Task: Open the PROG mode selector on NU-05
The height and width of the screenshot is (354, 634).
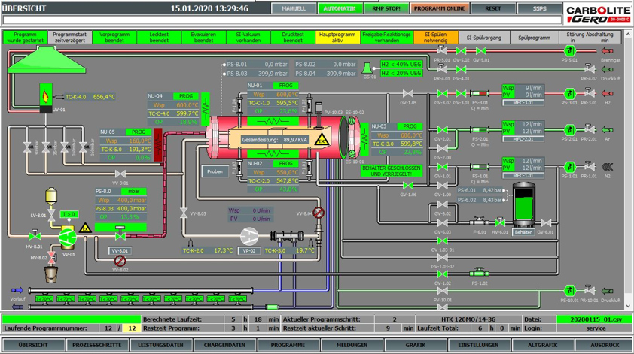Action: point(139,132)
